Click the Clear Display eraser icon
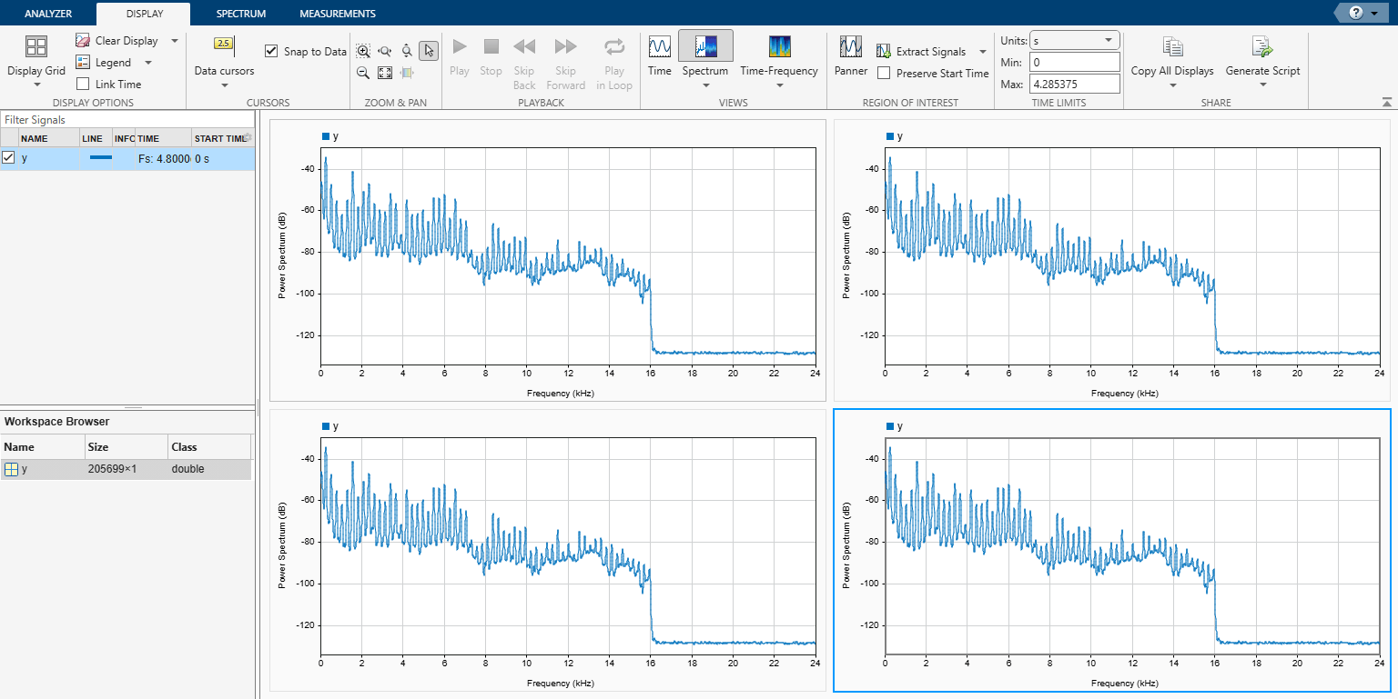Screen dimensions: 1398x699 (83, 41)
